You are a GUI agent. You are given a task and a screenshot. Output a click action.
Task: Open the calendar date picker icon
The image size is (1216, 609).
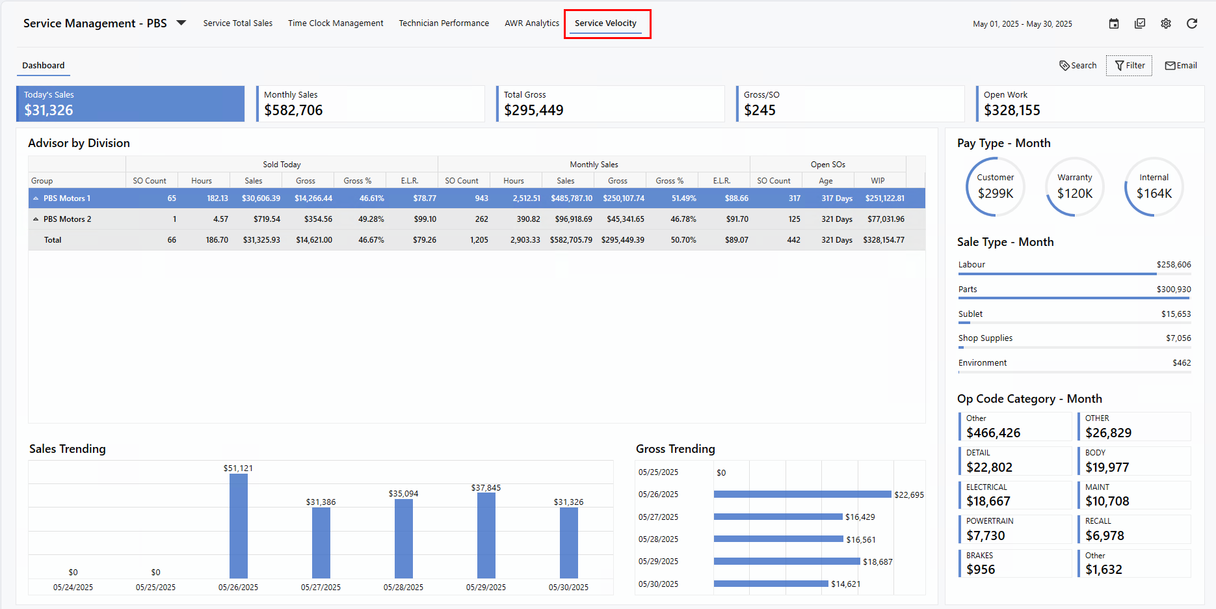click(1114, 23)
